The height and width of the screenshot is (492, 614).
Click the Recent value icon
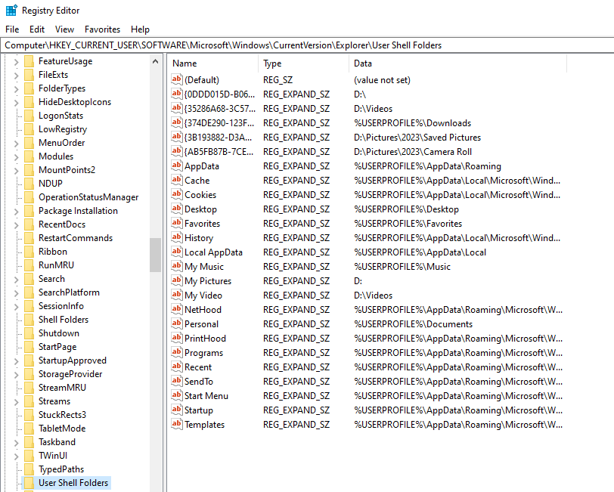pyautogui.click(x=177, y=367)
